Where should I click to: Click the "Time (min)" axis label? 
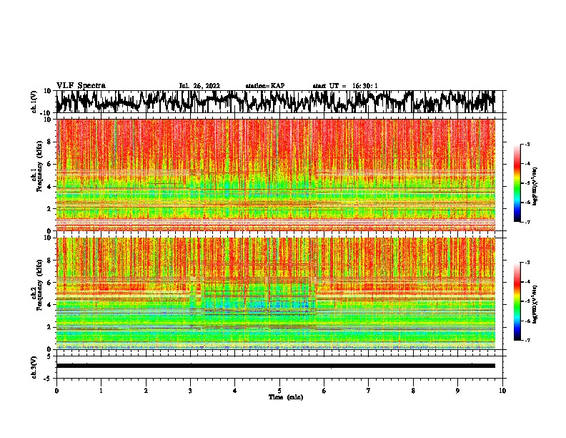pyautogui.click(x=286, y=397)
